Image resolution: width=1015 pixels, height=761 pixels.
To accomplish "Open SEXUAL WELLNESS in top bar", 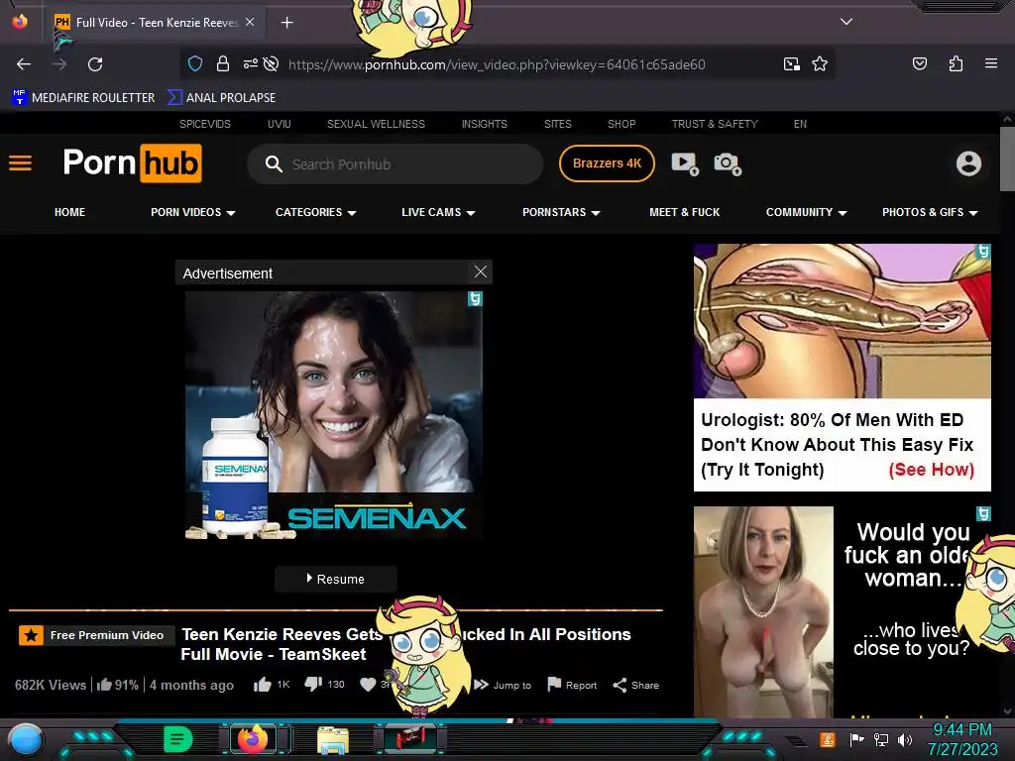I will 376,124.
